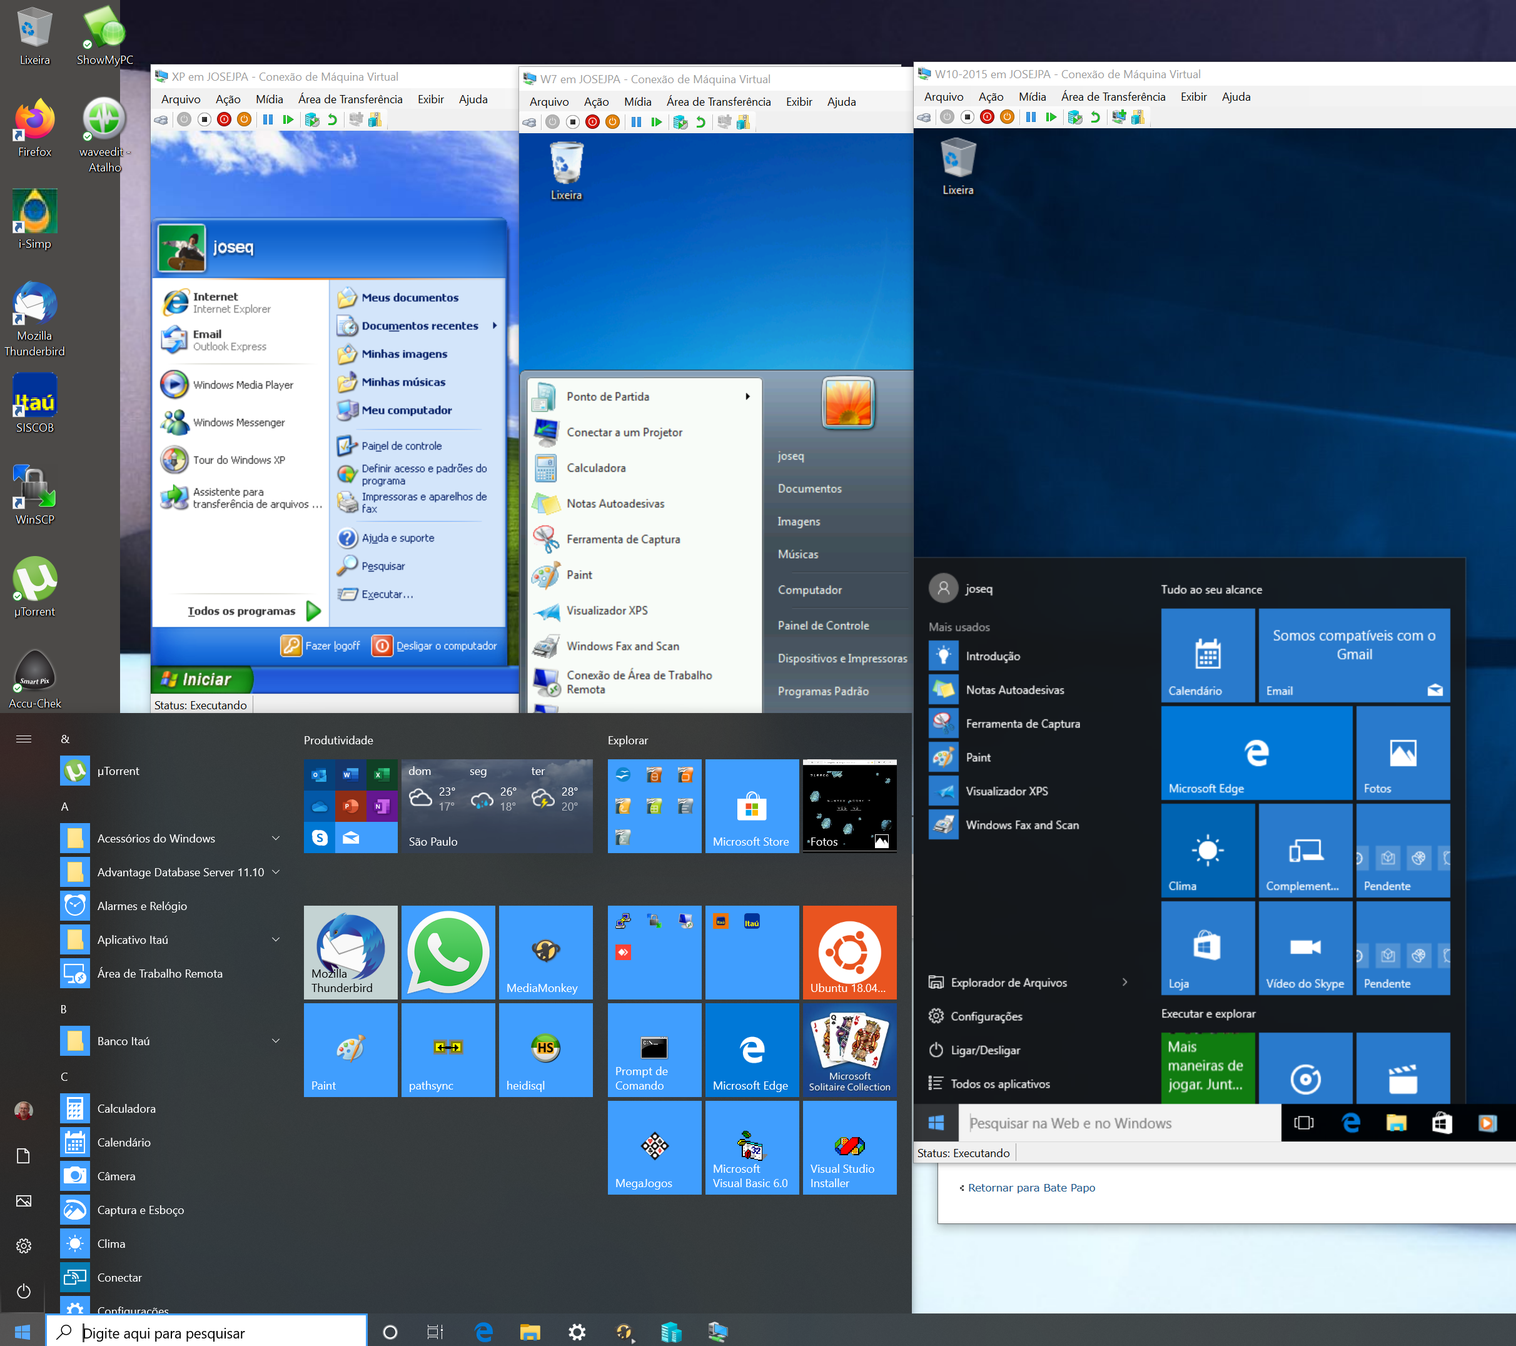Click Ctrl+Alt+Del icon in W7 window toolbar
Screen dimensions: 1516x1346
[529, 123]
